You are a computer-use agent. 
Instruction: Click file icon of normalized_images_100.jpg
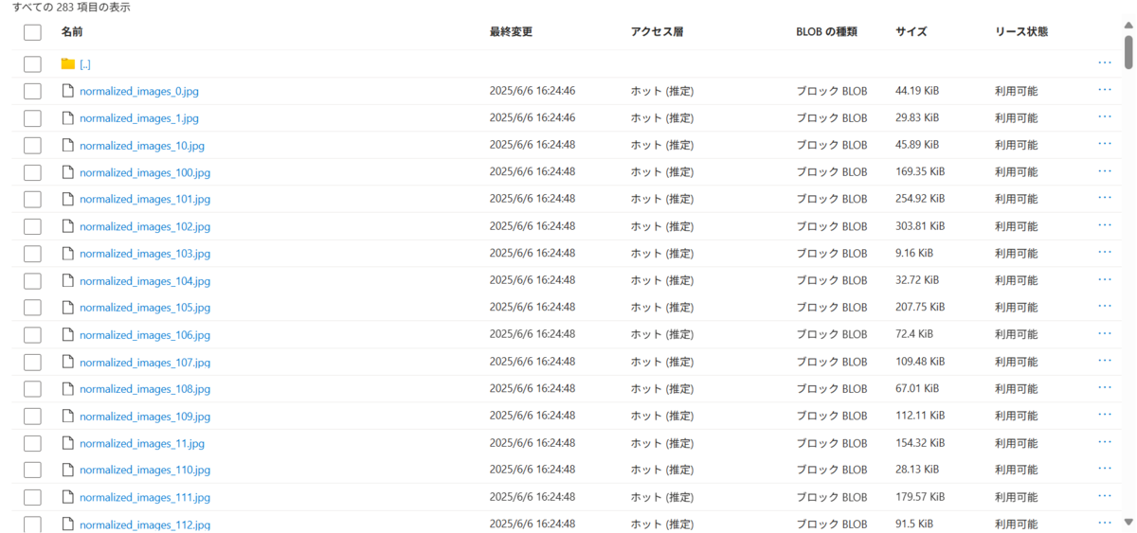pyautogui.click(x=67, y=172)
